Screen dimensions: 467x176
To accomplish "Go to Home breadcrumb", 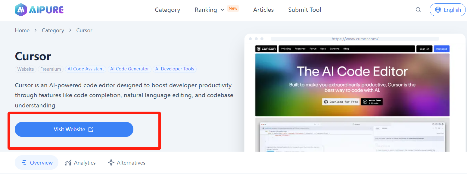I will tap(22, 30).
